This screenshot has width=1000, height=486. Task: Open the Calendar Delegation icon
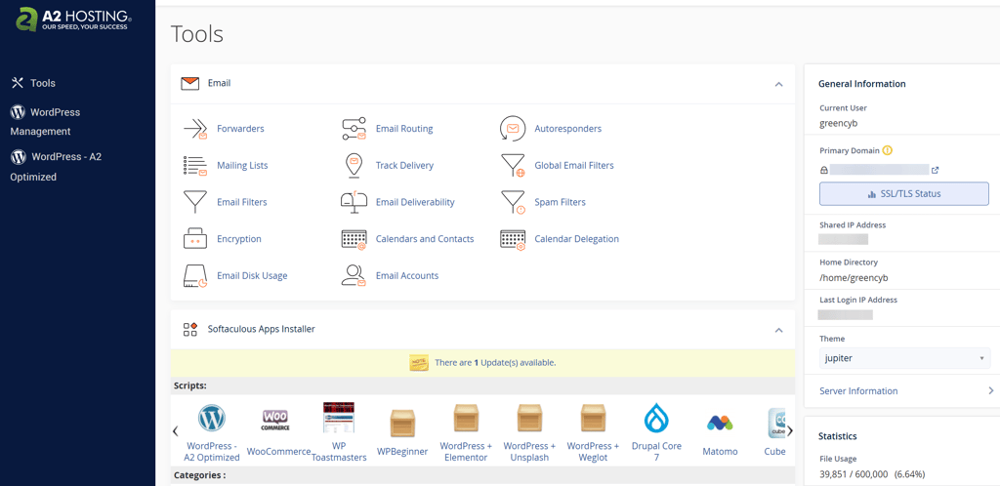513,239
